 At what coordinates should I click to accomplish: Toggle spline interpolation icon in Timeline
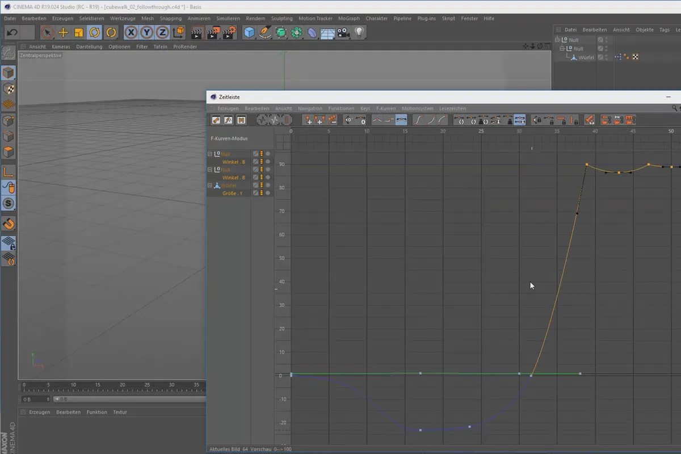402,120
